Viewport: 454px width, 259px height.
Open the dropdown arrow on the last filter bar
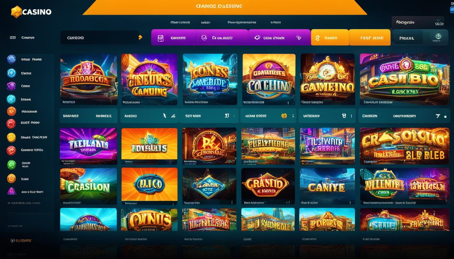(438, 116)
